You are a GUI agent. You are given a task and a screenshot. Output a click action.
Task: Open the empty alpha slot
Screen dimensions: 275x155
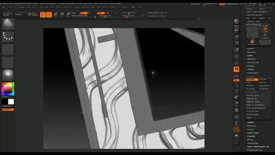[x=8, y=50]
